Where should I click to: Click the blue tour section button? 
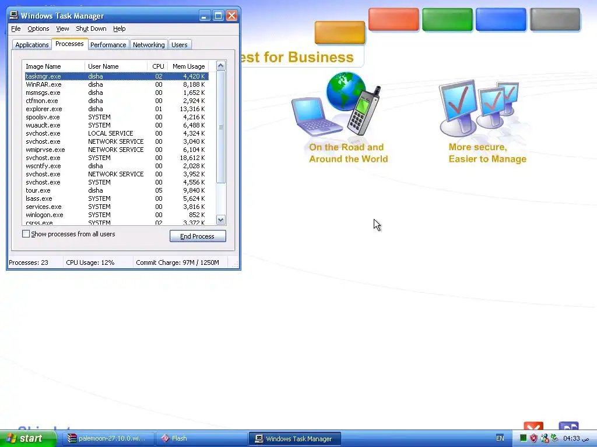[501, 19]
